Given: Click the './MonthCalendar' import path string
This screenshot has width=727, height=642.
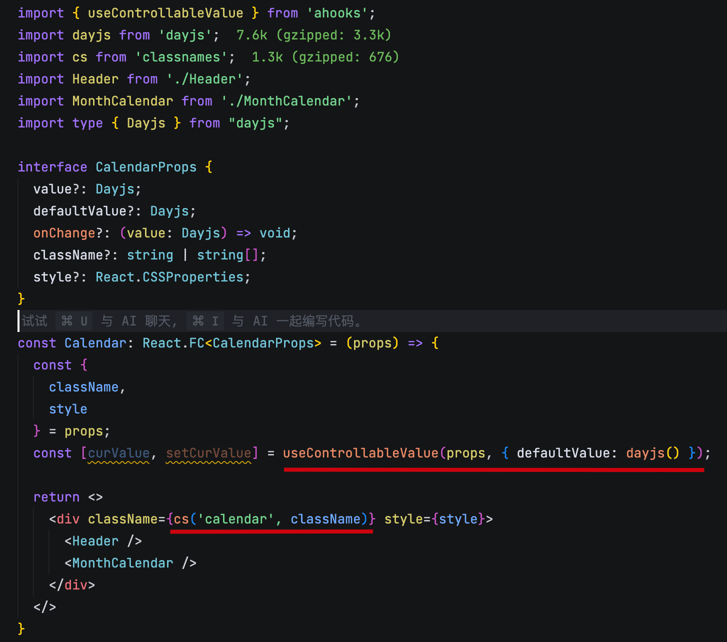Looking at the screenshot, I should pyautogui.click(x=286, y=101).
